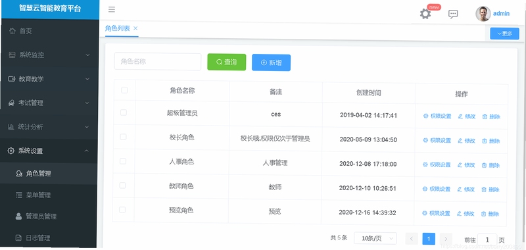Select 菜单管理 in the sidebar
526x250 pixels.
48,195
